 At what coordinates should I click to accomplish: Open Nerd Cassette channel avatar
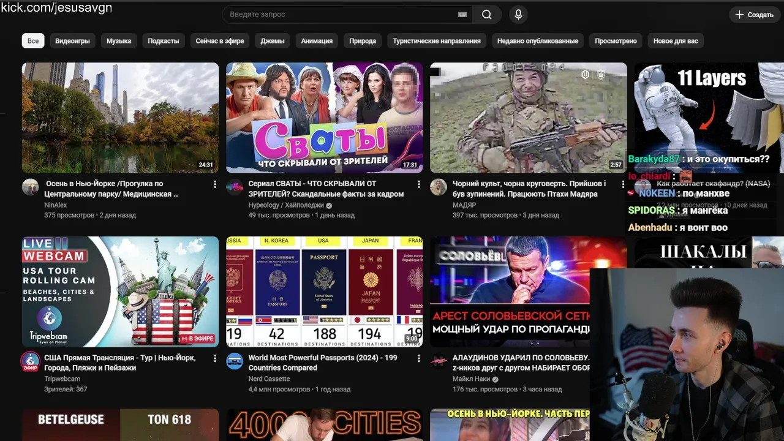click(x=235, y=361)
